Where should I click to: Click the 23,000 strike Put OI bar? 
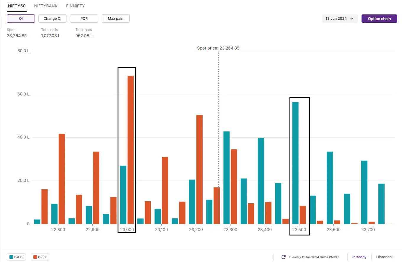(131, 150)
